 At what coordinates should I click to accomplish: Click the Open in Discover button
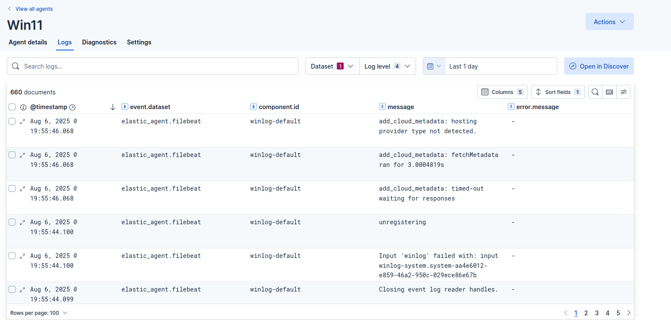tap(599, 66)
